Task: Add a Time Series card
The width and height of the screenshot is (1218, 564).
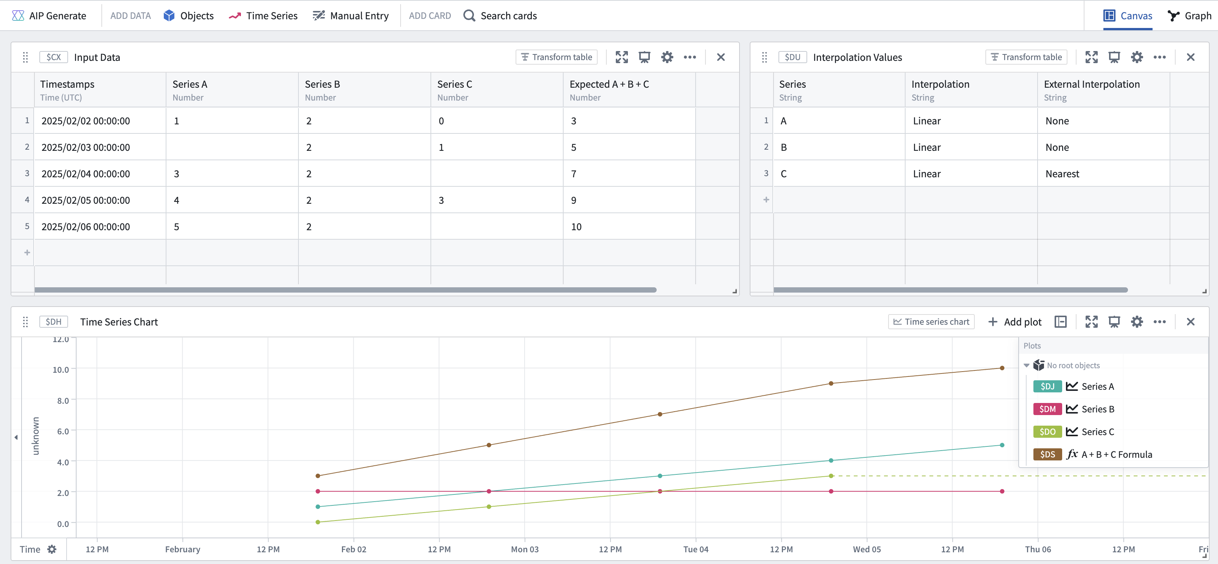Action: pyautogui.click(x=263, y=15)
